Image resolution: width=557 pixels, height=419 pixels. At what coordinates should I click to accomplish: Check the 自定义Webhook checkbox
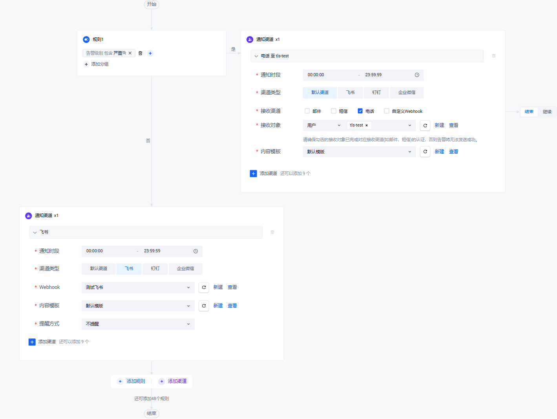(x=387, y=111)
